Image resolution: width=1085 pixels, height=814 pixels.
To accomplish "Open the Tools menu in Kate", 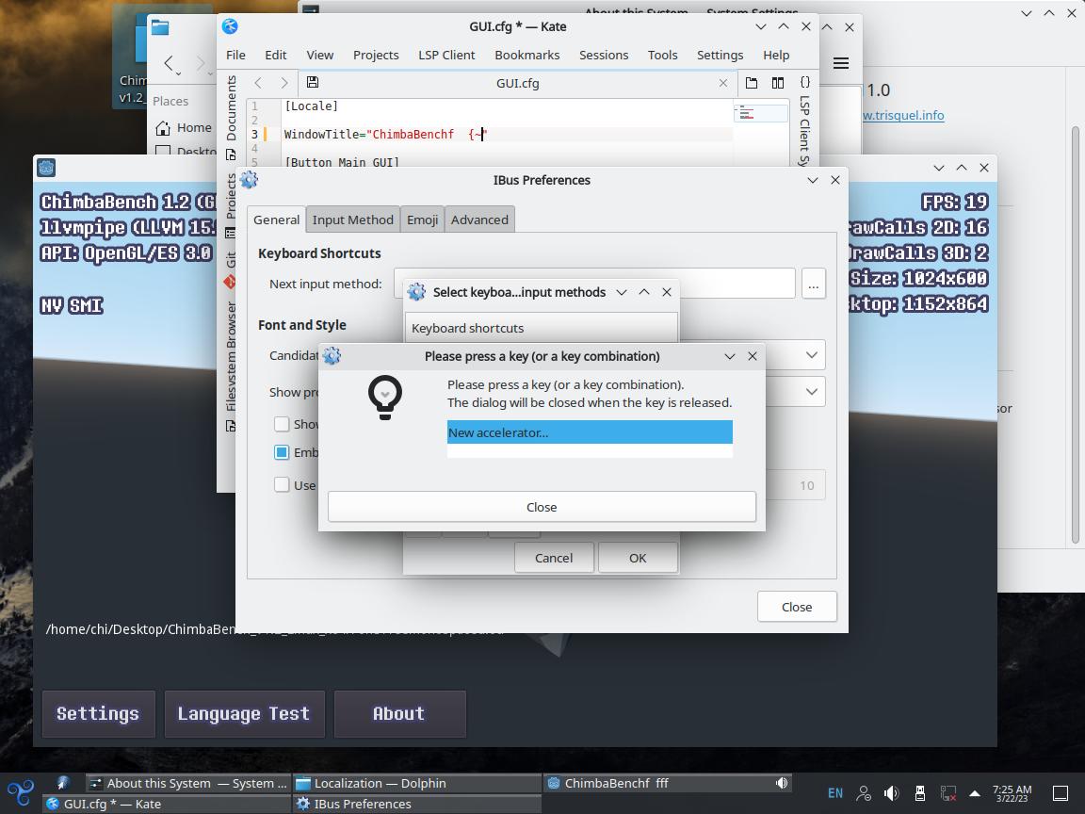I will [x=662, y=55].
